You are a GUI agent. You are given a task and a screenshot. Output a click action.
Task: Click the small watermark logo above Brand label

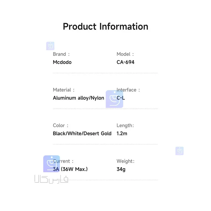[x=50, y=46]
